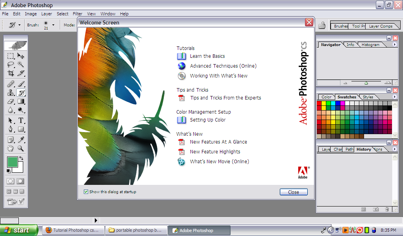Select the Hand tool
Image resolution: width=403 pixels, height=236 pixels.
pos(11,148)
